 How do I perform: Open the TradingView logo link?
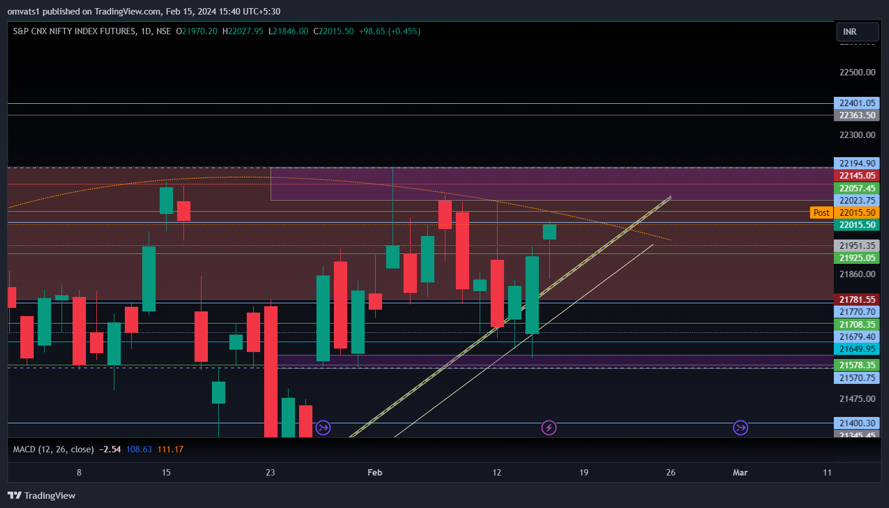point(41,495)
